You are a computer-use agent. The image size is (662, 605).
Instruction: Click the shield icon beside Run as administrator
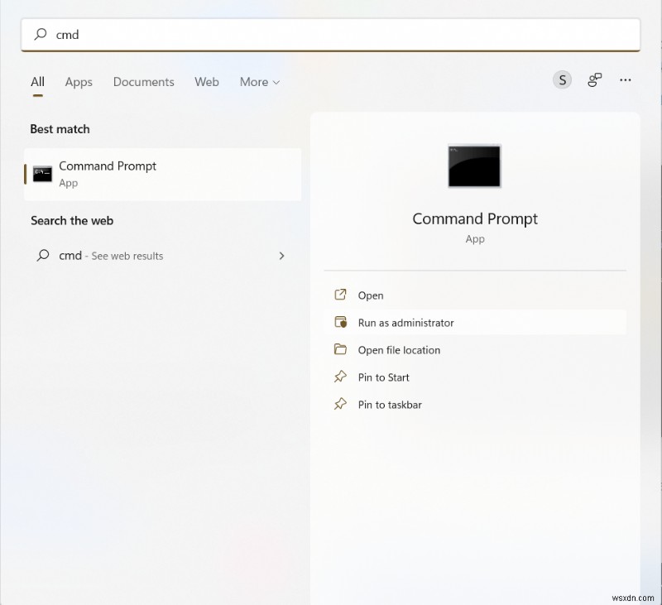pyautogui.click(x=341, y=322)
